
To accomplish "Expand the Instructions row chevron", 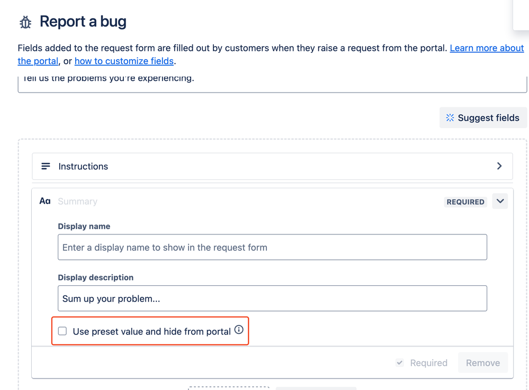I will [x=499, y=166].
